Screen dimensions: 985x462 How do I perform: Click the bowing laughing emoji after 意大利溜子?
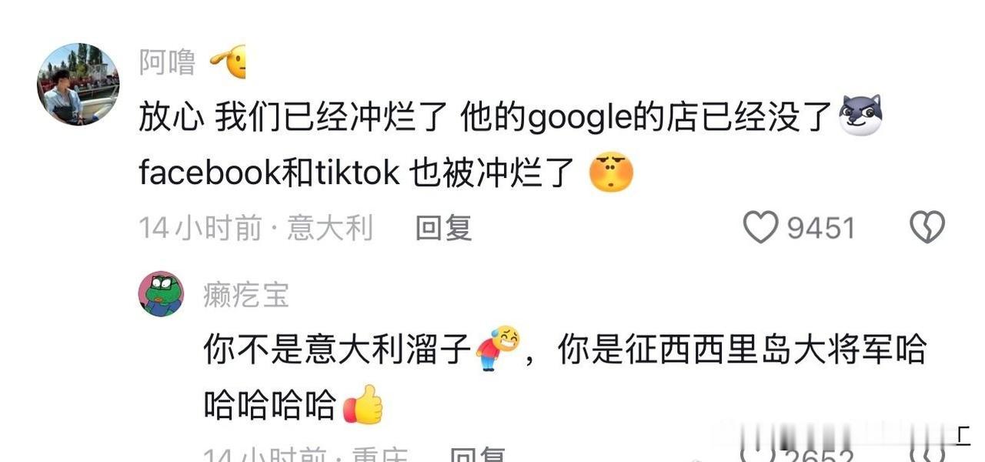[497, 348]
